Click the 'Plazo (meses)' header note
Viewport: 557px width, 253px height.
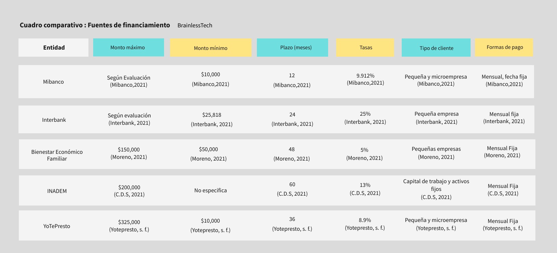coord(292,48)
